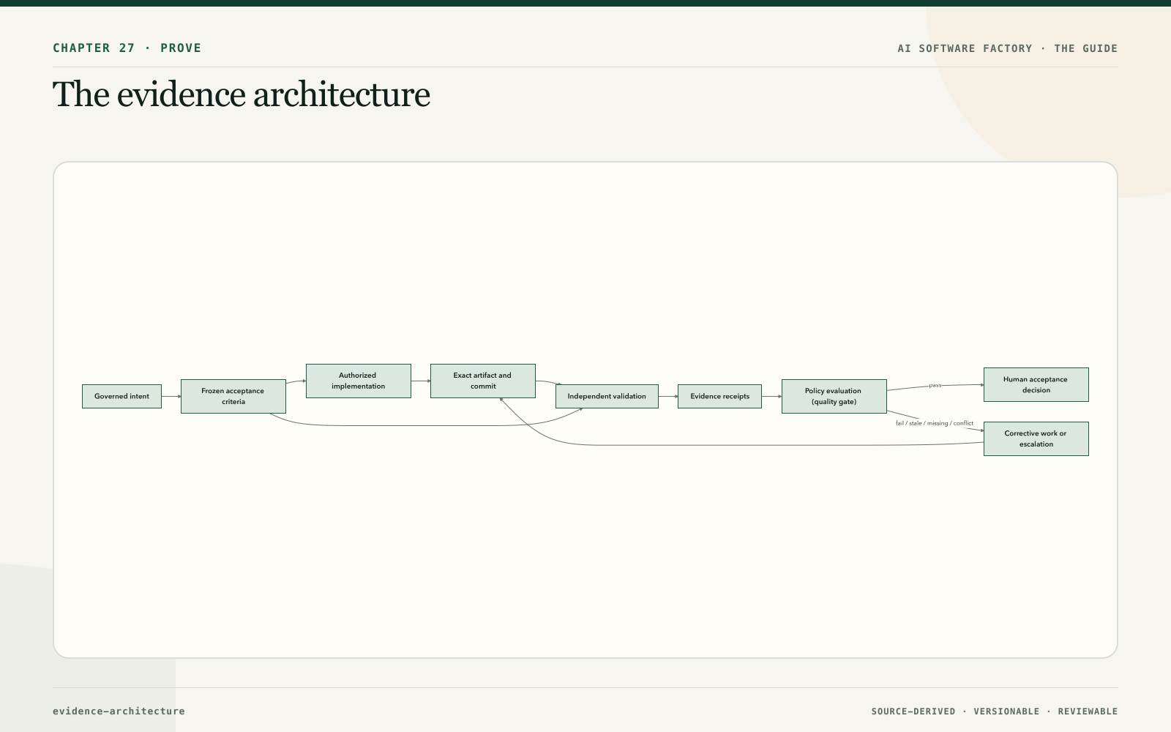
Task: Click the 'The evidence architecture' title
Action: click(242, 94)
